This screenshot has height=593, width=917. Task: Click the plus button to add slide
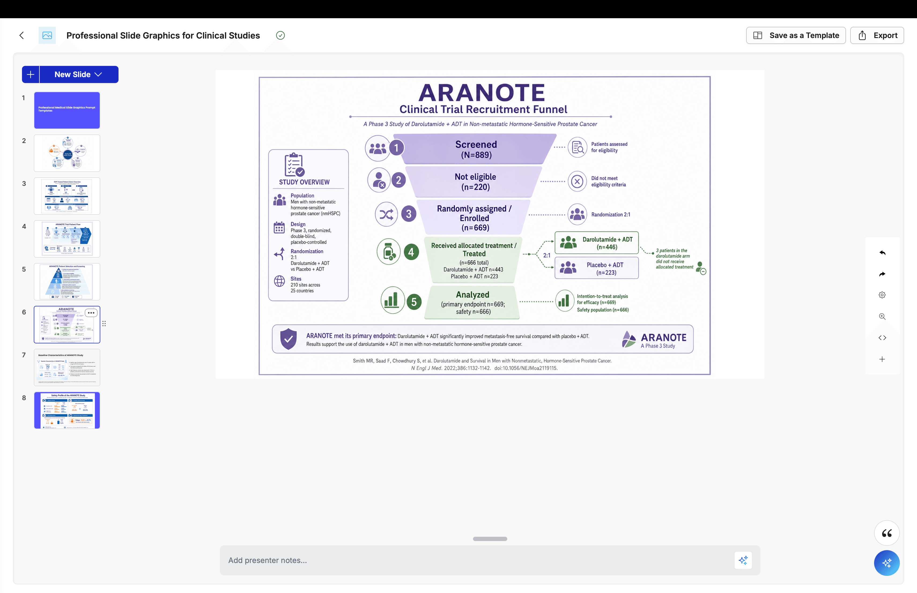pos(31,75)
